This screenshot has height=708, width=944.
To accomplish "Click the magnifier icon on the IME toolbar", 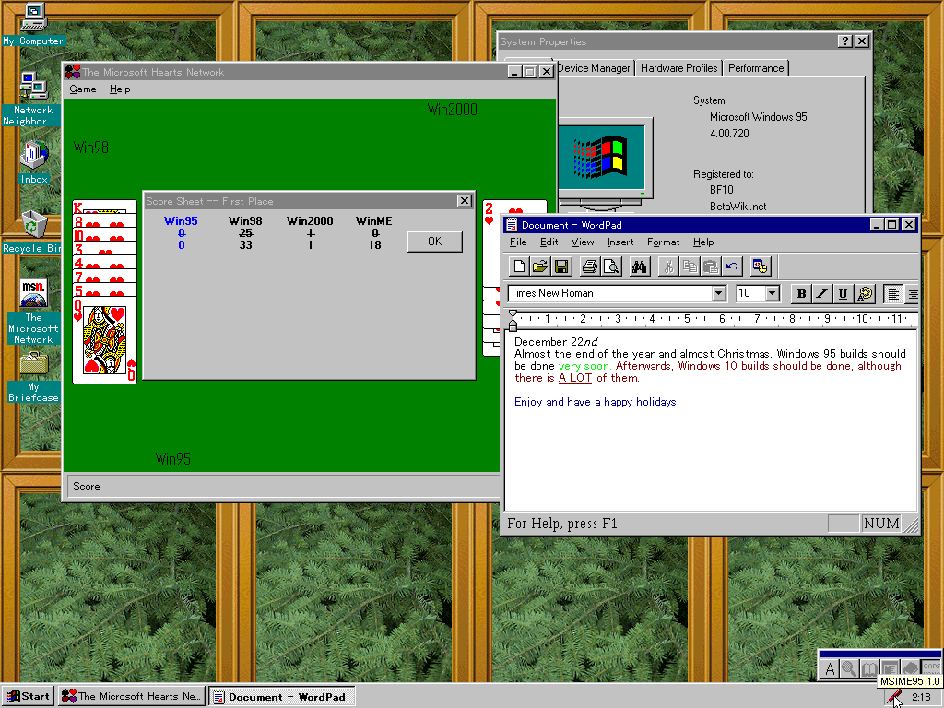I will 849,669.
